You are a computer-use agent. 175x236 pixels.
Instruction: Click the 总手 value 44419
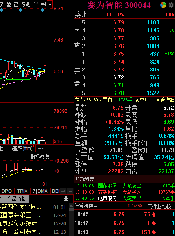coord(116,136)
